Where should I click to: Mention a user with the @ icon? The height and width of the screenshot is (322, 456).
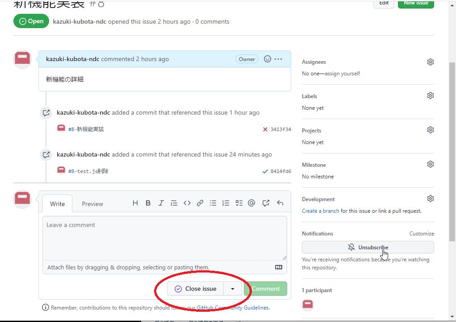[x=251, y=203]
